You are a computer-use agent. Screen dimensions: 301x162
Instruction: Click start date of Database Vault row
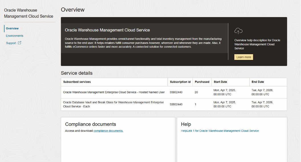point(225,104)
